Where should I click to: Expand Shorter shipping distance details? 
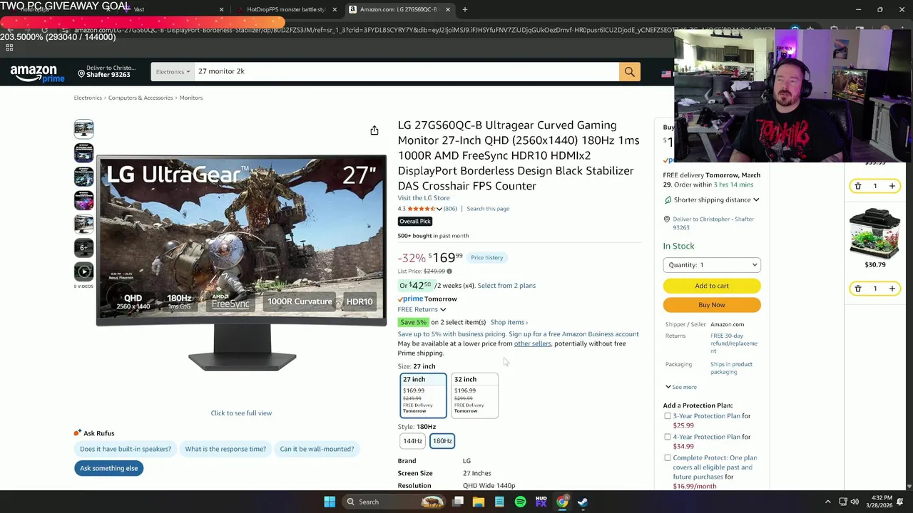point(716,199)
